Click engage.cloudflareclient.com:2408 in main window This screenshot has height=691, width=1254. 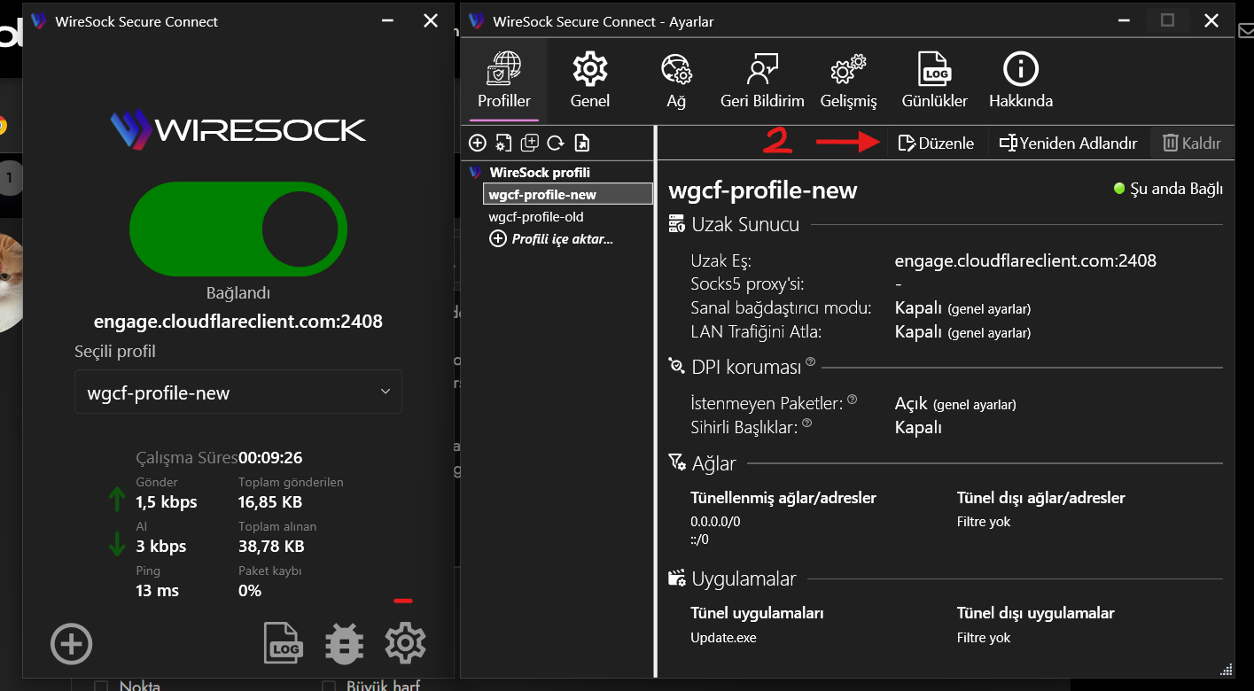point(238,321)
